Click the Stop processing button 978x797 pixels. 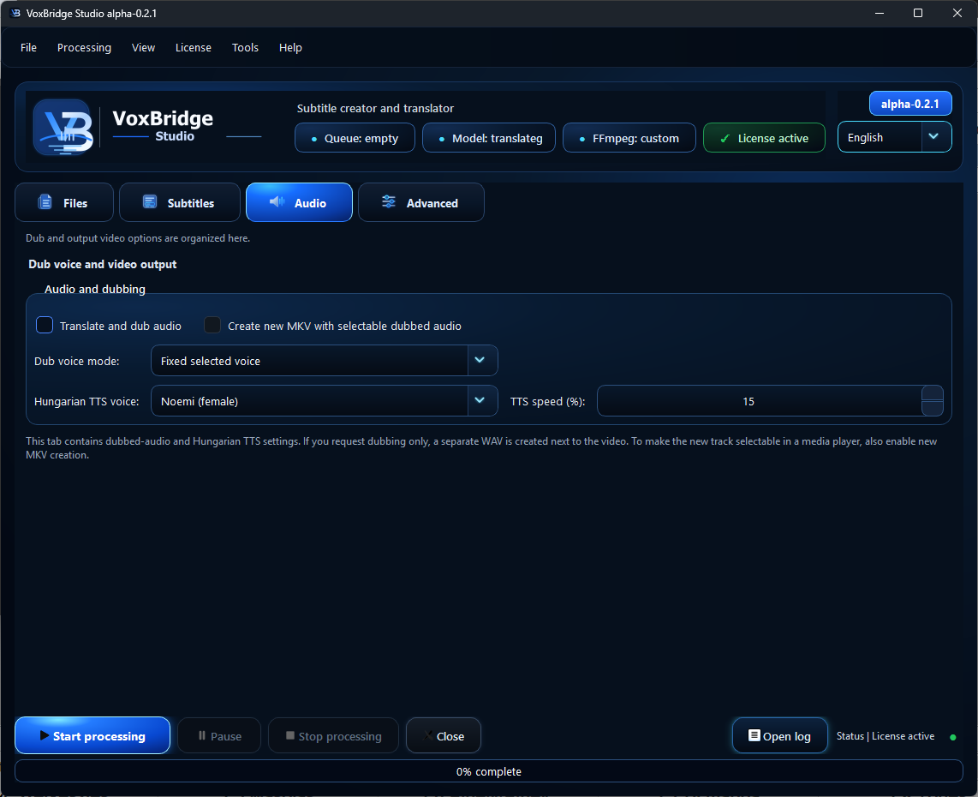coord(333,735)
